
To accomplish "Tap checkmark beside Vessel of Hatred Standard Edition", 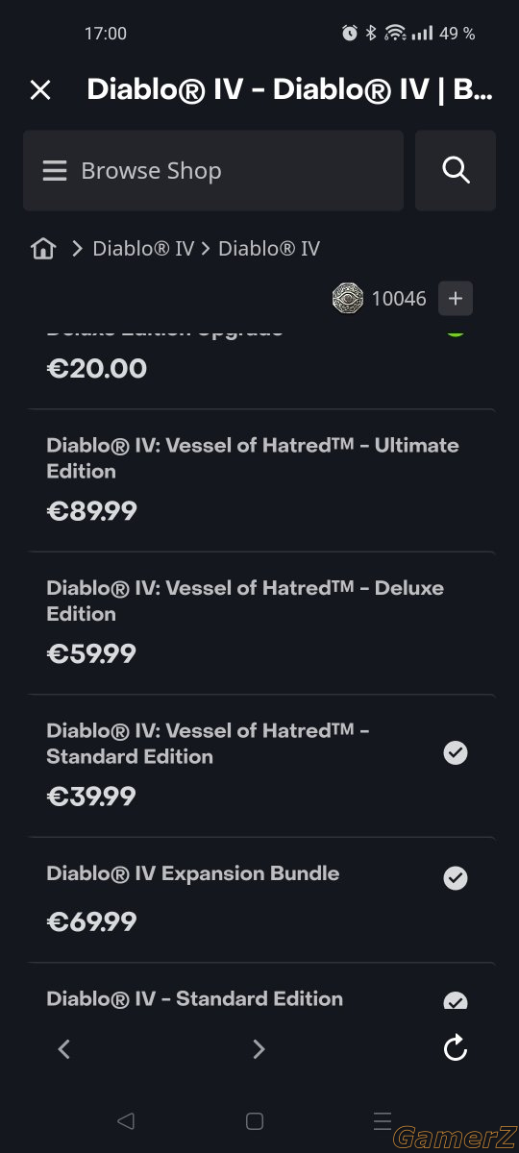I will (x=456, y=753).
